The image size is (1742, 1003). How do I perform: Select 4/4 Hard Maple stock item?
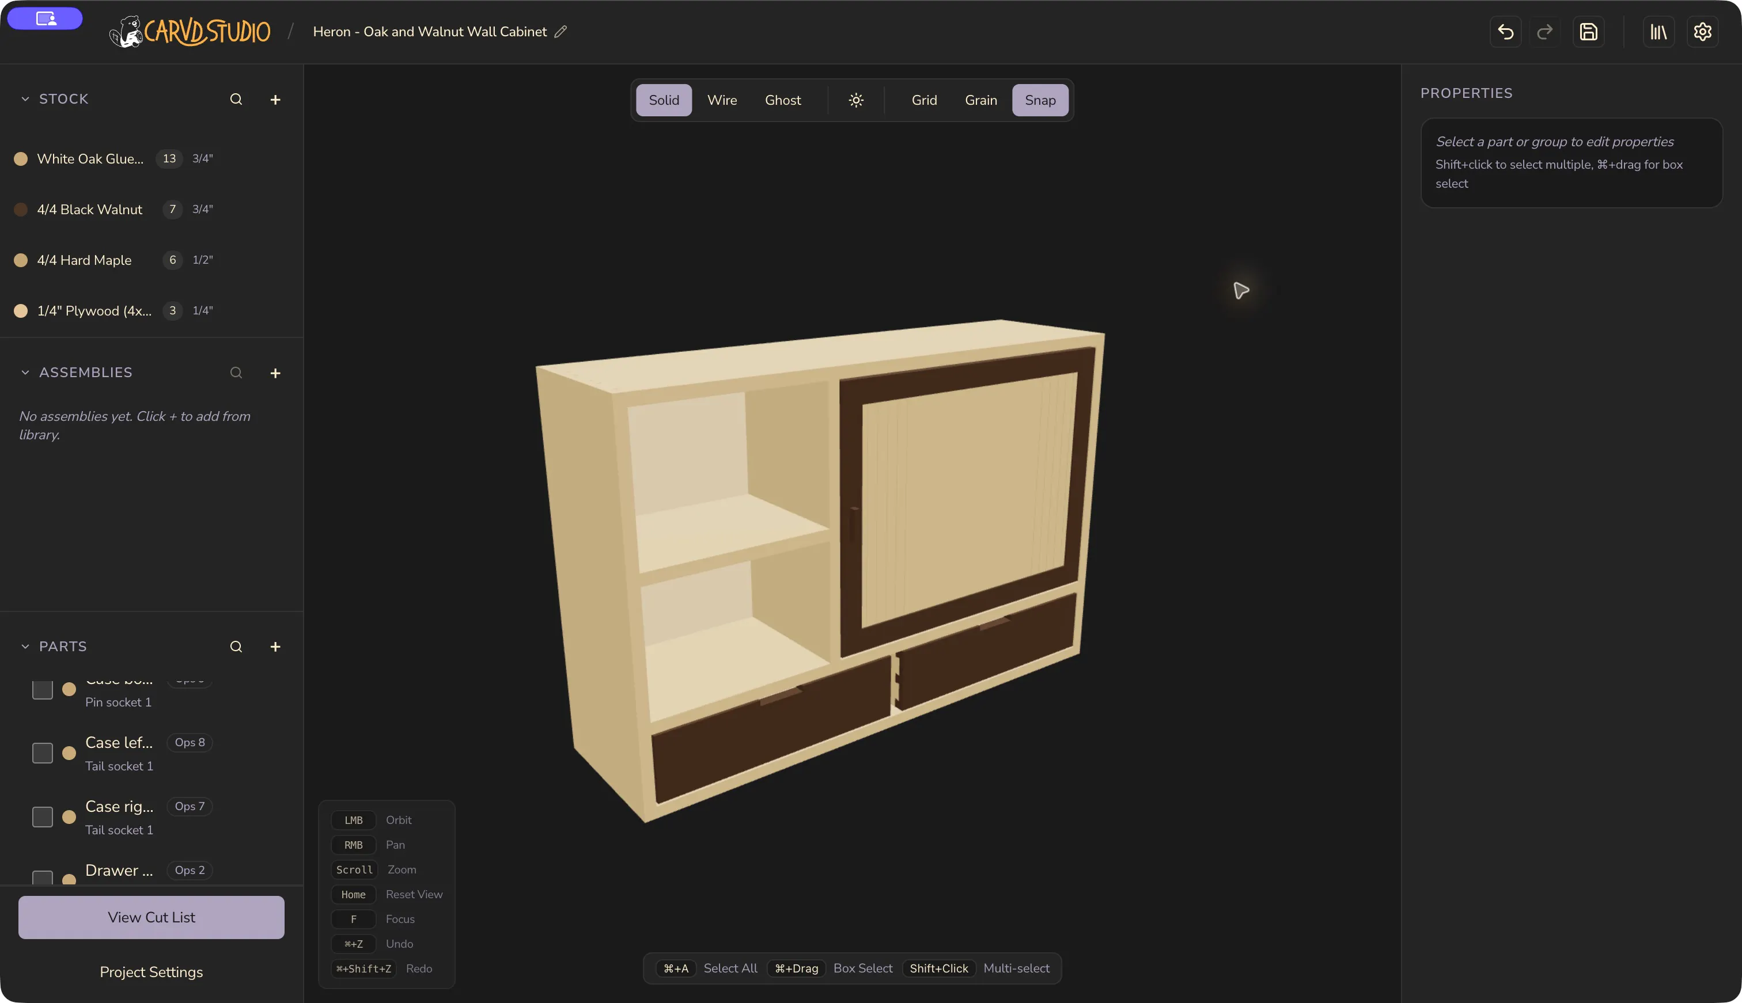click(x=152, y=260)
